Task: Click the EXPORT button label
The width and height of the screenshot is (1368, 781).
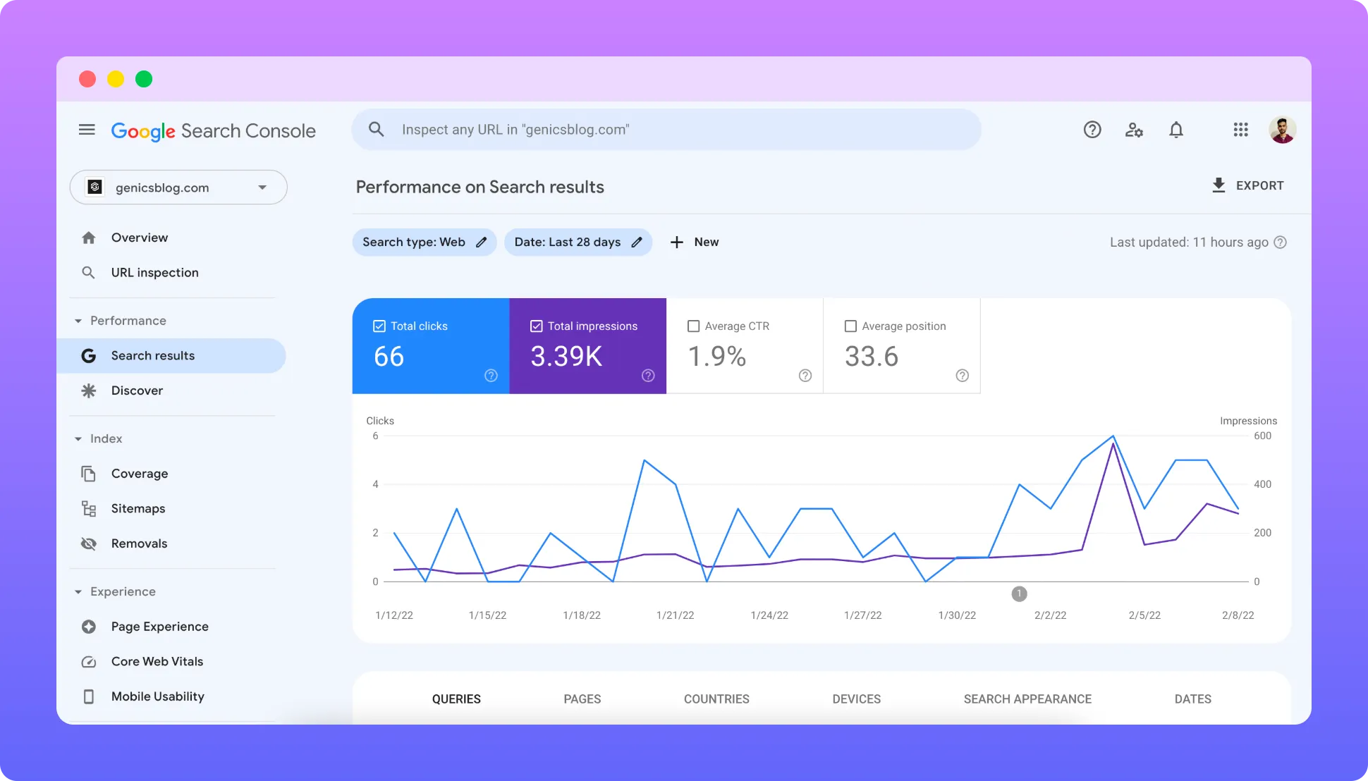Action: (x=1260, y=185)
